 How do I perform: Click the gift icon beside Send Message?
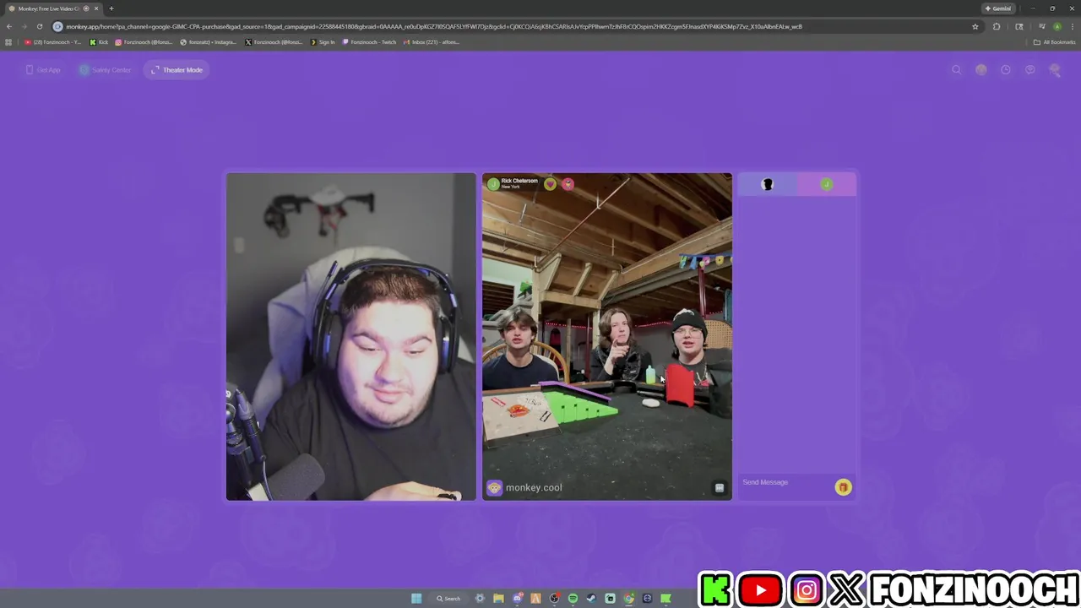843,487
